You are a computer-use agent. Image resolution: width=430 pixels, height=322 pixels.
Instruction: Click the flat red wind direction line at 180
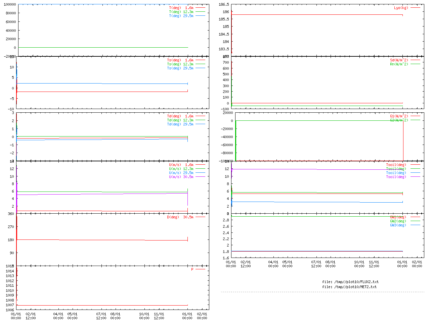(x=102, y=240)
